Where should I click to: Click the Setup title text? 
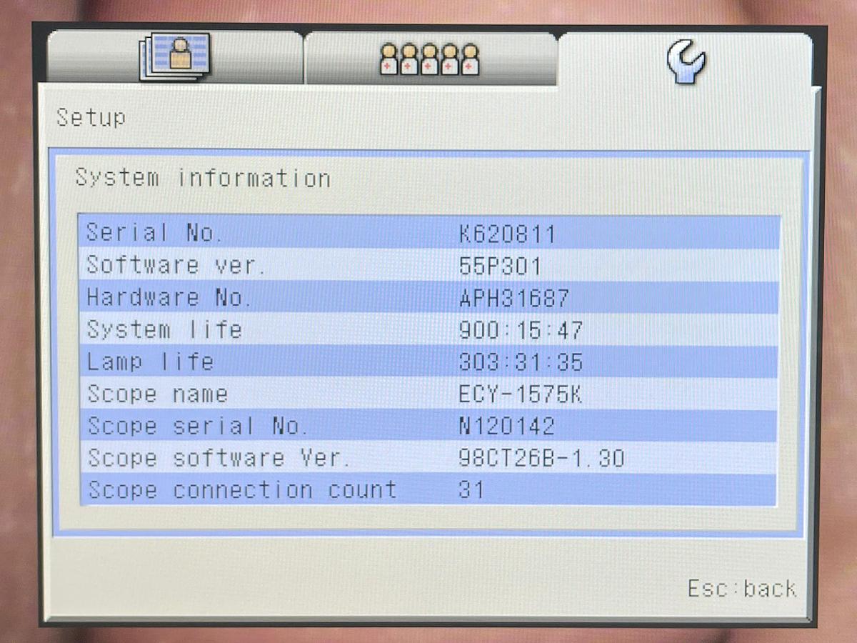point(91,117)
